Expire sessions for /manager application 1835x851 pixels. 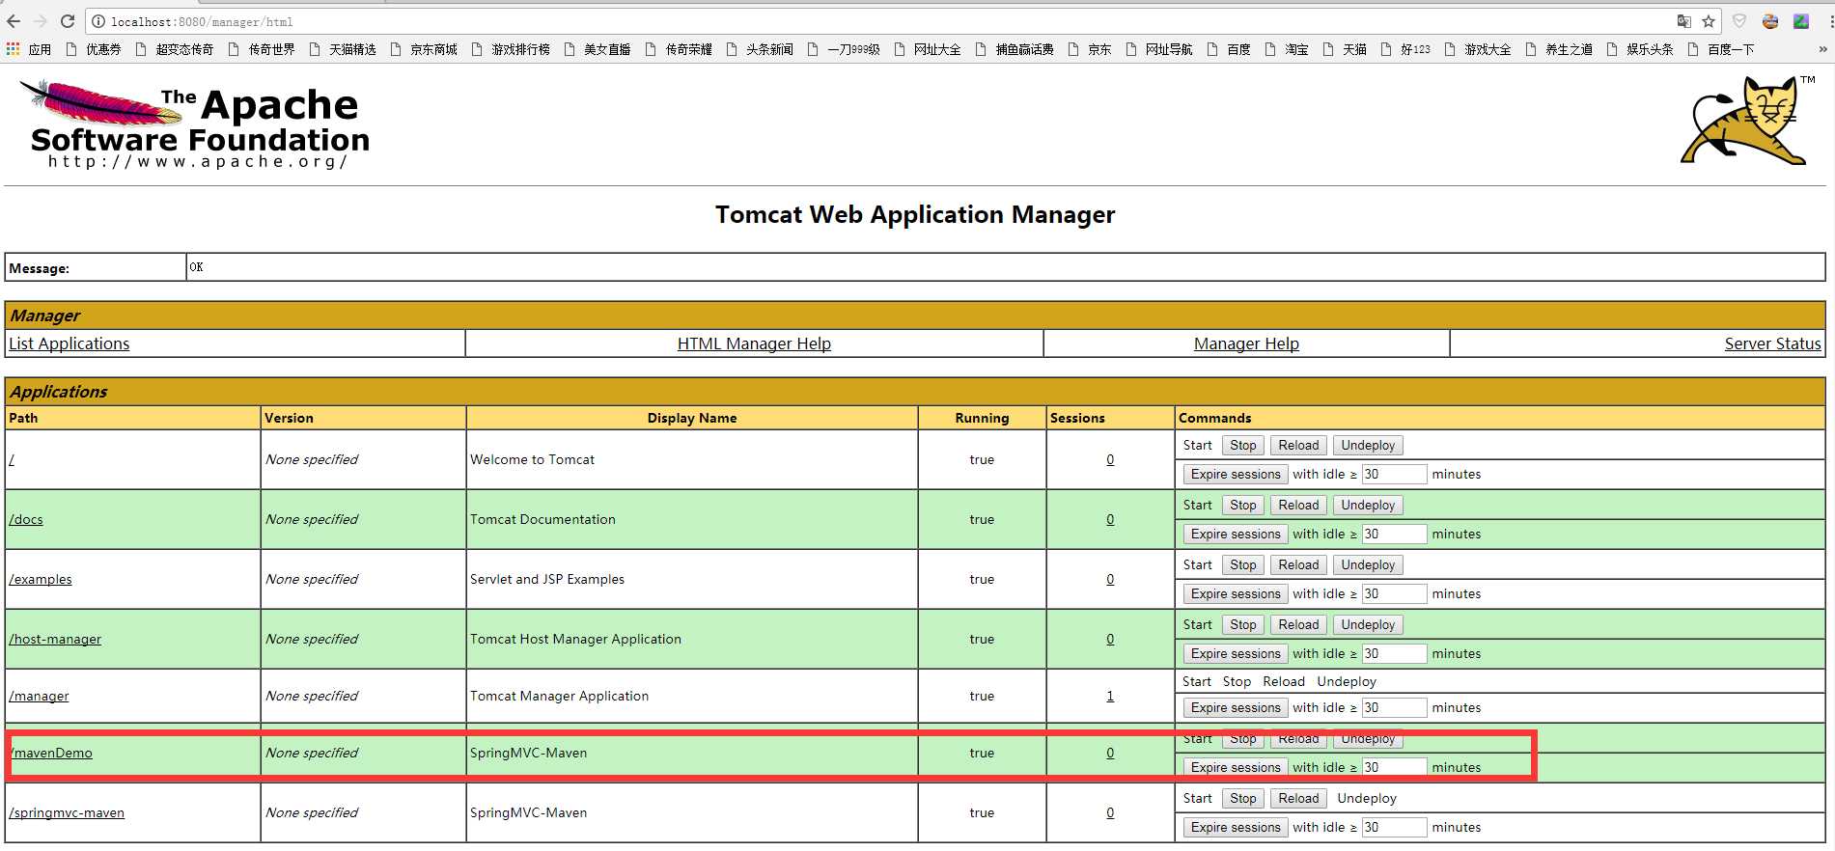pyautogui.click(x=1236, y=707)
